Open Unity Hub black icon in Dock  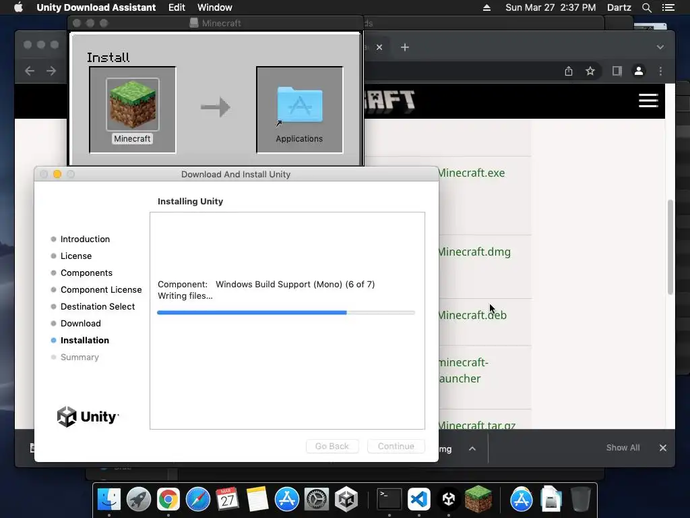click(448, 500)
